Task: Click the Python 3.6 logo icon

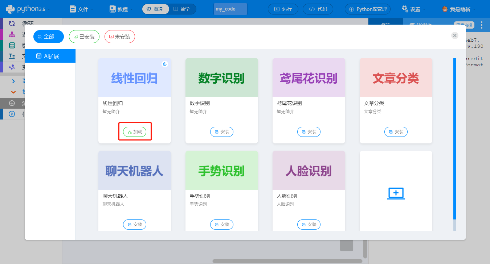Action: pos(11,9)
